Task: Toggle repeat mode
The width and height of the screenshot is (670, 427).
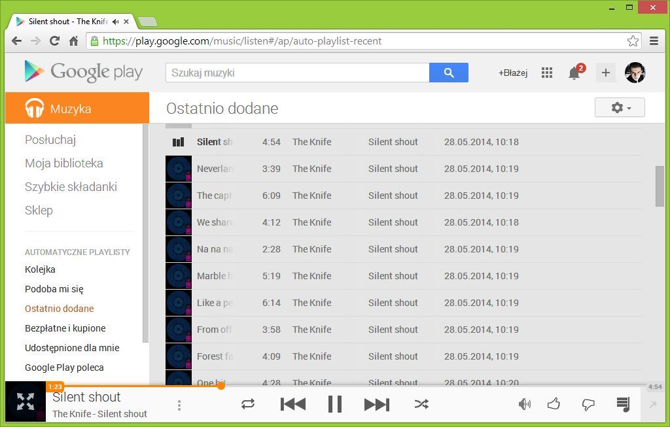Action: tap(248, 404)
